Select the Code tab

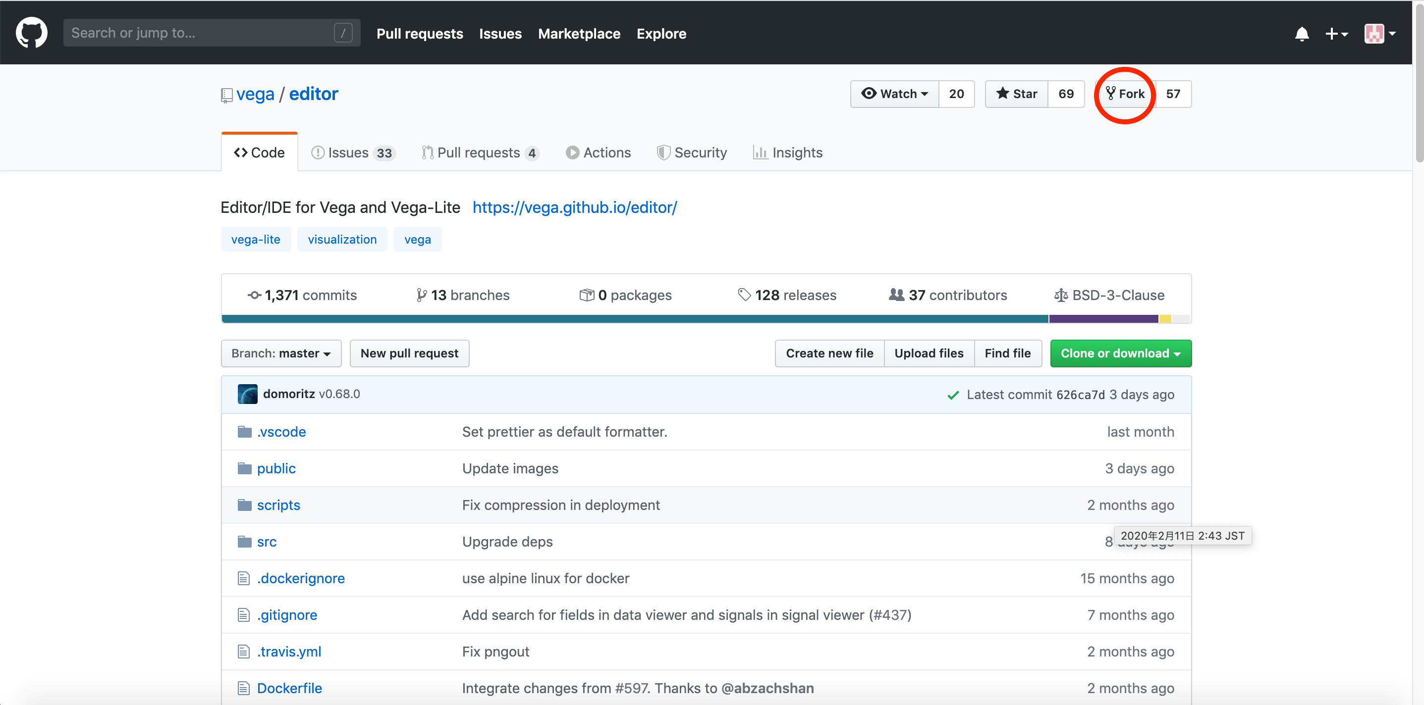[x=259, y=152]
